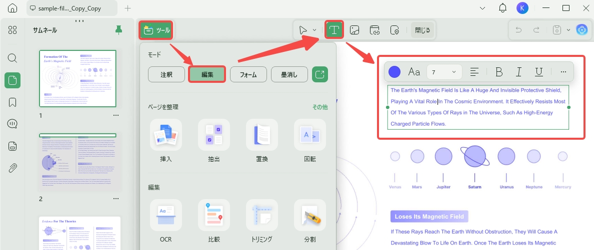Click the Loses Its Magnetic Field heading

(429, 217)
